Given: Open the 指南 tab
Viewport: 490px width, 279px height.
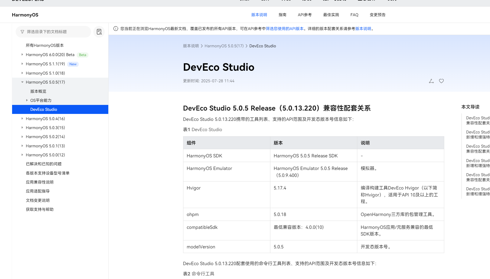Looking at the screenshot, I should [x=282, y=15].
